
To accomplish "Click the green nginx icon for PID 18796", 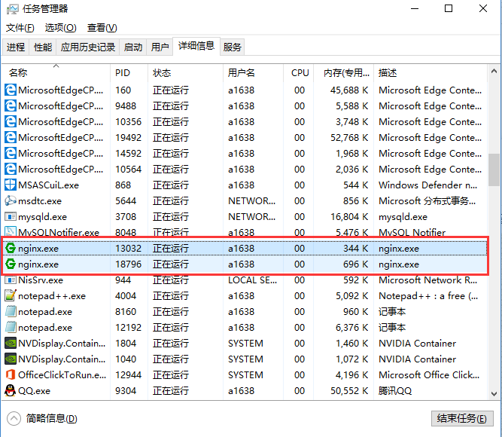I will pos(11,264).
